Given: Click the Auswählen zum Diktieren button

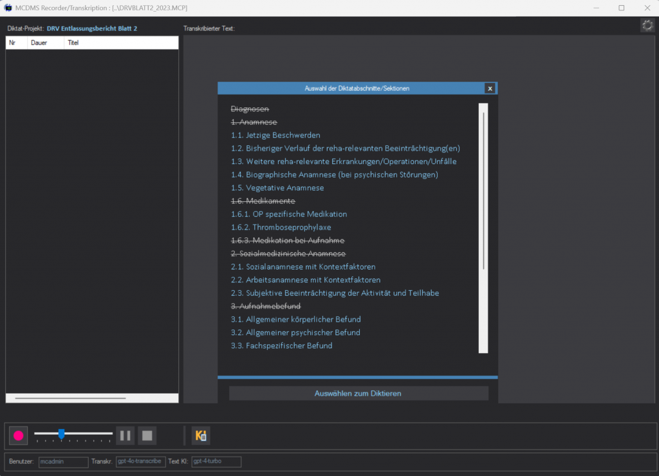Looking at the screenshot, I should click(x=358, y=393).
